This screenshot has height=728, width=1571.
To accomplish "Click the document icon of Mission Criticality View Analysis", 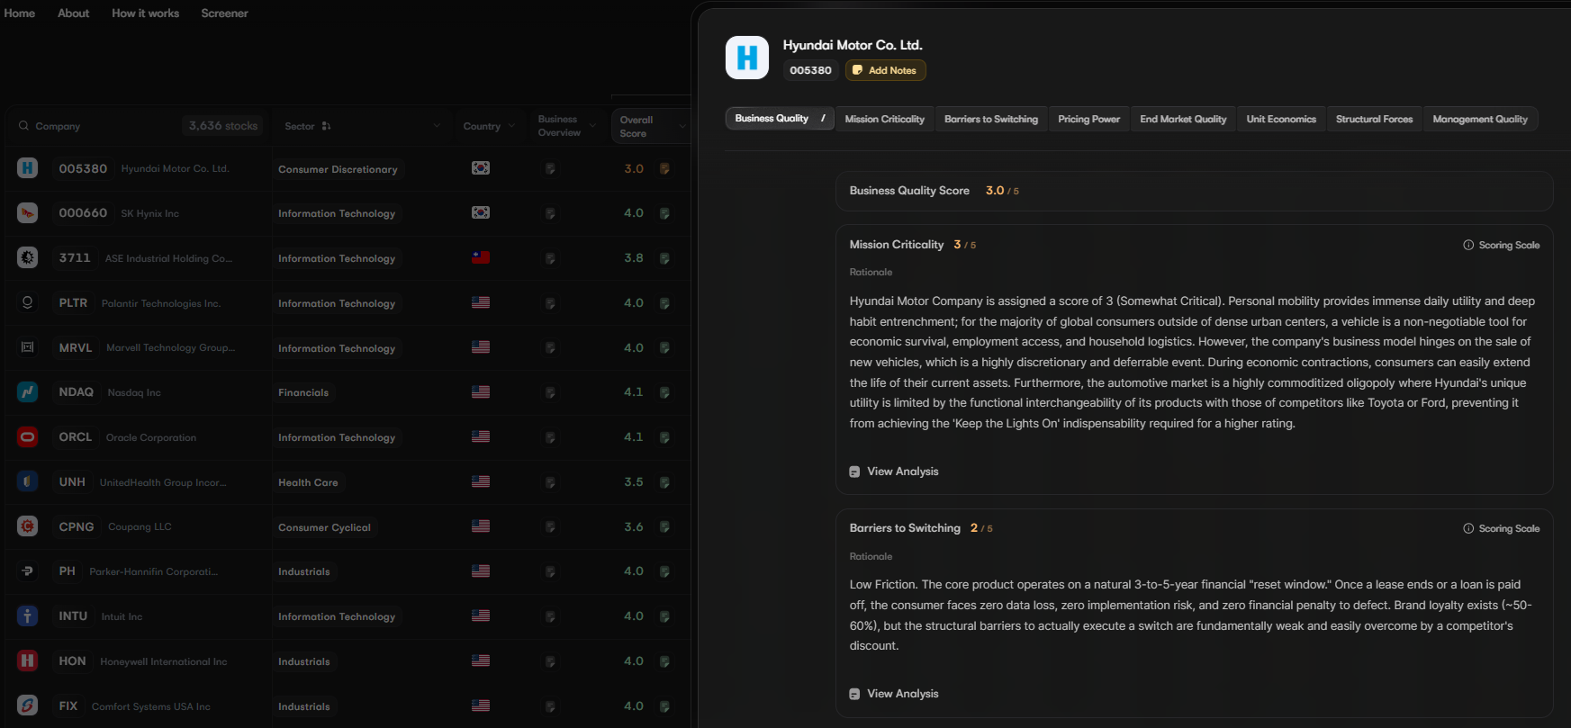I will coord(854,472).
